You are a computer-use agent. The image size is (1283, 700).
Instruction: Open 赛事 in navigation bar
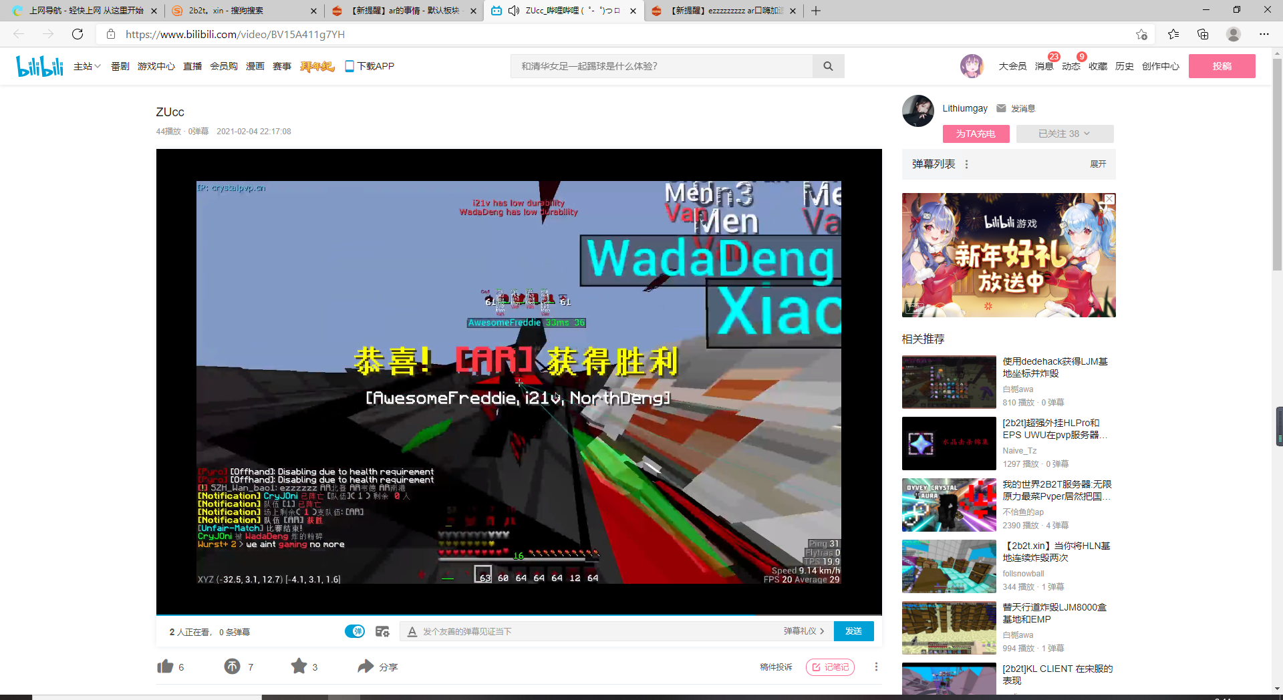(x=282, y=66)
